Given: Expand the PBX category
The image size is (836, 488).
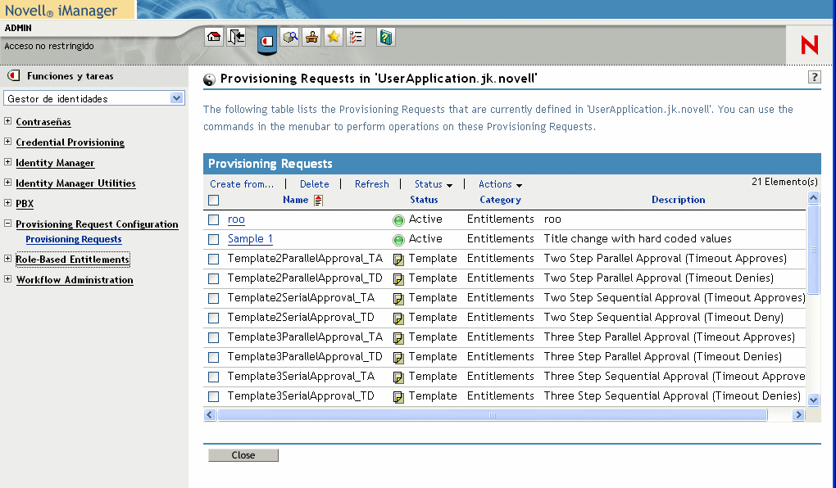Looking at the screenshot, I should coord(8,202).
